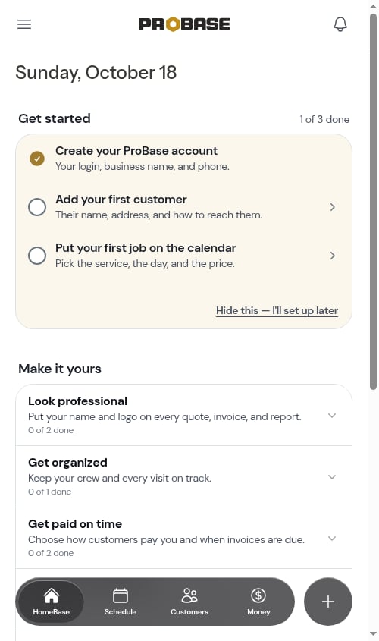This screenshot has width=379, height=641.
Task: Open the Customers people icon
Action: click(x=189, y=595)
